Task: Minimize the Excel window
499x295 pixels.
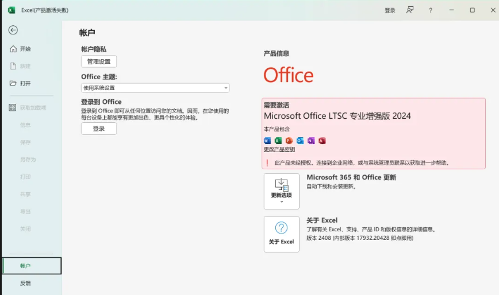Action: click(x=451, y=10)
